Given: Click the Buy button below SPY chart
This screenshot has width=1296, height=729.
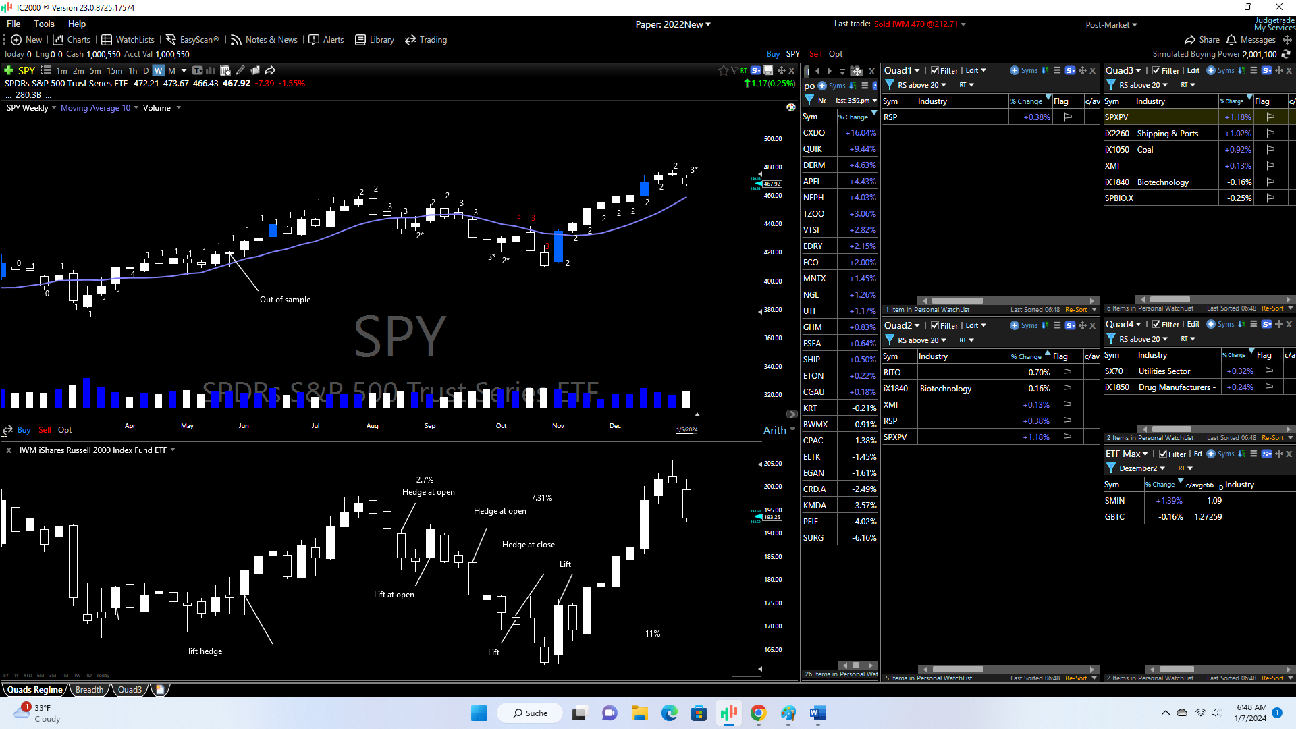Looking at the screenshot, I should (x=24, y=430).
